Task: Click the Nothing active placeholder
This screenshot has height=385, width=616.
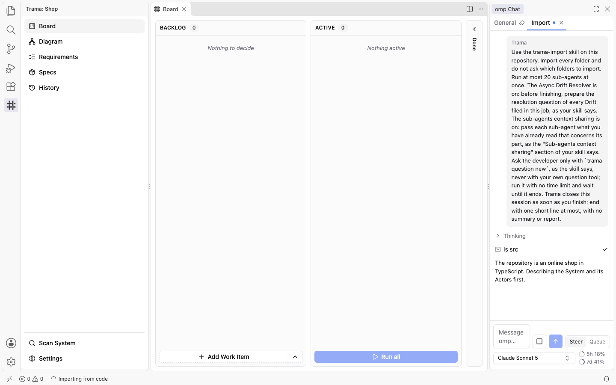Action: click(386, 48)
